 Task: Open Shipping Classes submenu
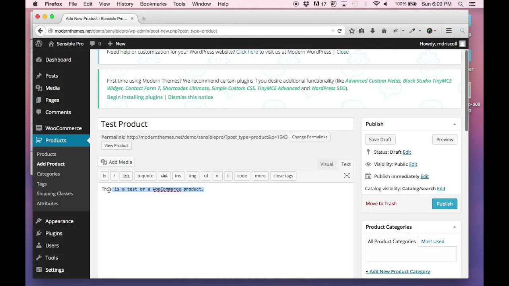coord(54,193)
